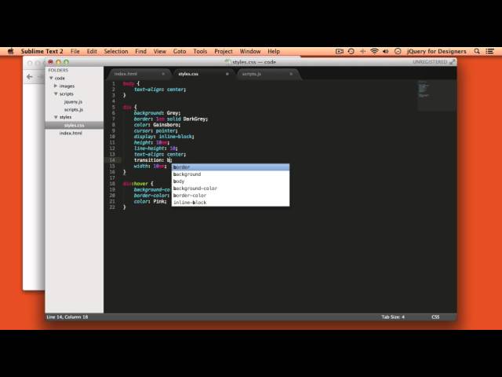Choose inline-block from autocomplete list
502x377 pixels.
231,203
